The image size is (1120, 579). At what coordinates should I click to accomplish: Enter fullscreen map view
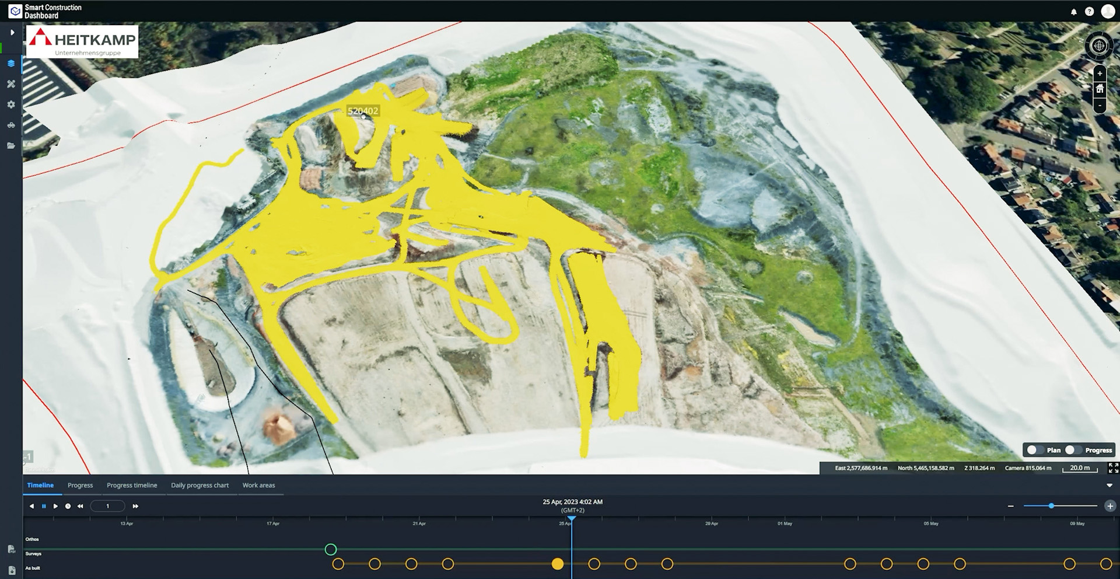[1113, 468]
